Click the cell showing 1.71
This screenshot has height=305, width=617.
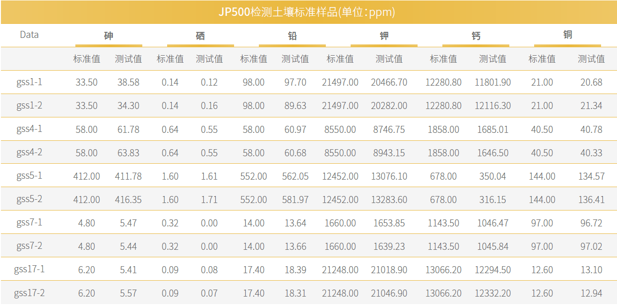tap(209, 200)
